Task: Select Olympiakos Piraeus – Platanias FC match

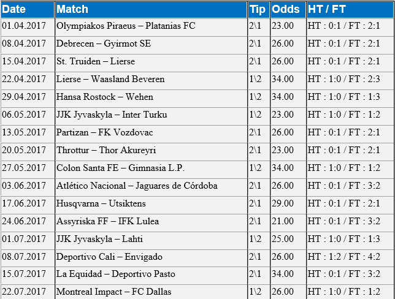Action: click(126, 26)
